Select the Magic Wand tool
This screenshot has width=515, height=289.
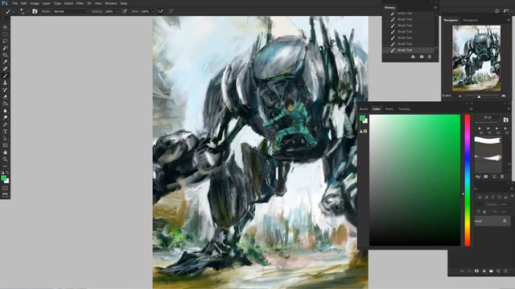pos(5,48)
